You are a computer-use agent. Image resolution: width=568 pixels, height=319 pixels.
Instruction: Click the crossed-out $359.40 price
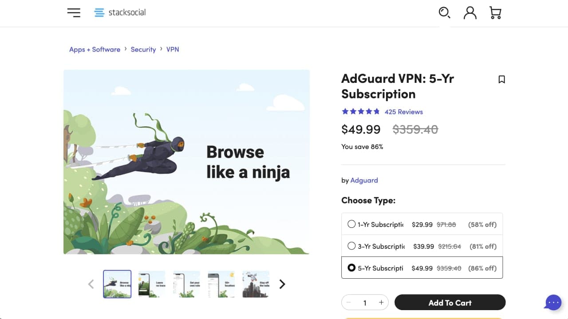tap(415, 129)
